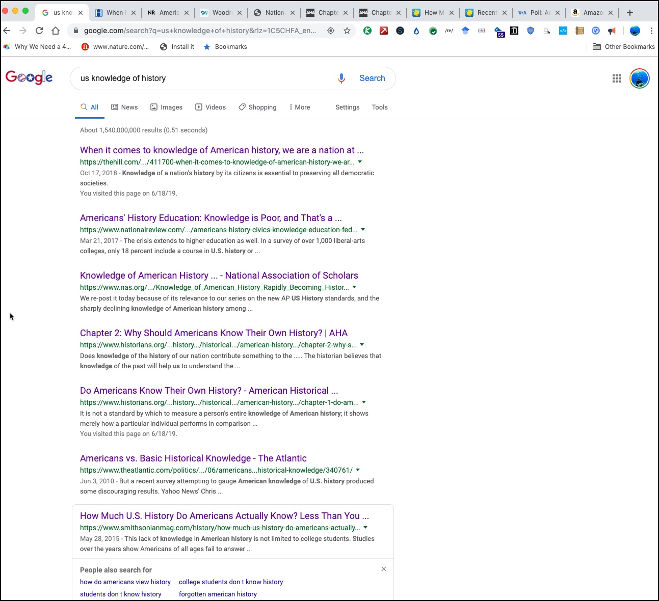
Task: Open the Settings menu under the search bar
Action: [348, 107]
